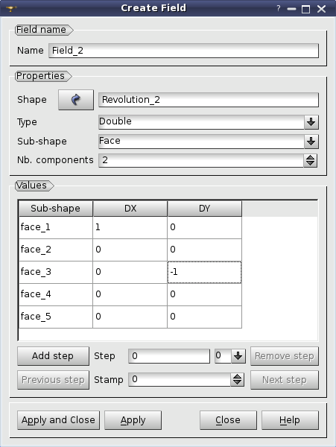The image size is (336, 447).
Task: Decrease the Stamp value with down arrow
Action: (237, 383)
